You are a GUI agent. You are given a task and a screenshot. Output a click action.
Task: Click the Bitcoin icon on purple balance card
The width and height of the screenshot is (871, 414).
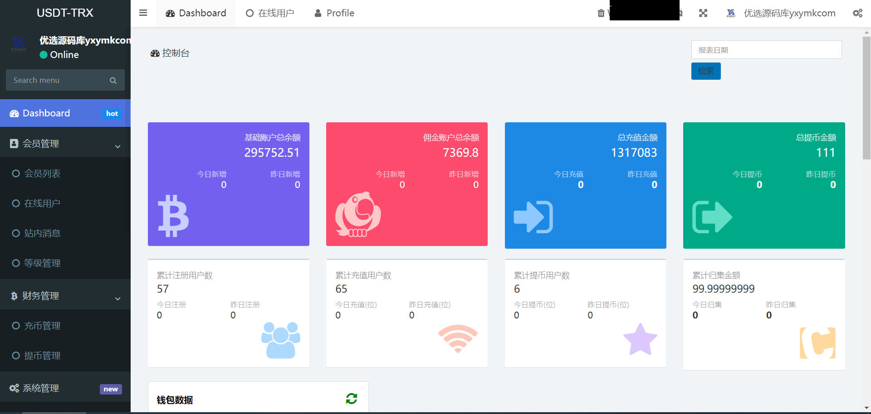tap(172, 216)
